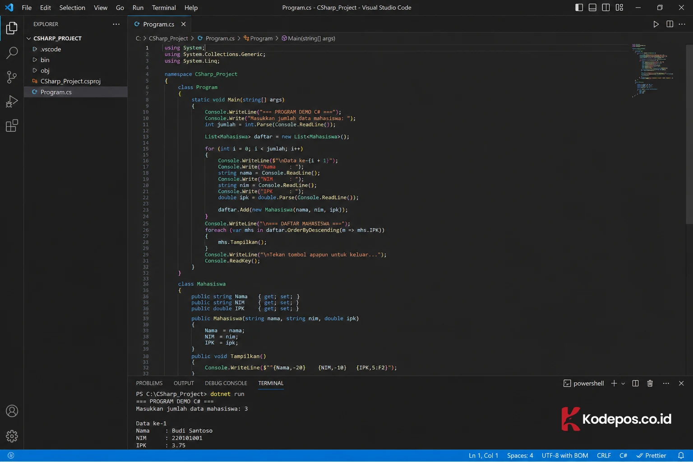Open the Terminal menu

tap(164, 8)
